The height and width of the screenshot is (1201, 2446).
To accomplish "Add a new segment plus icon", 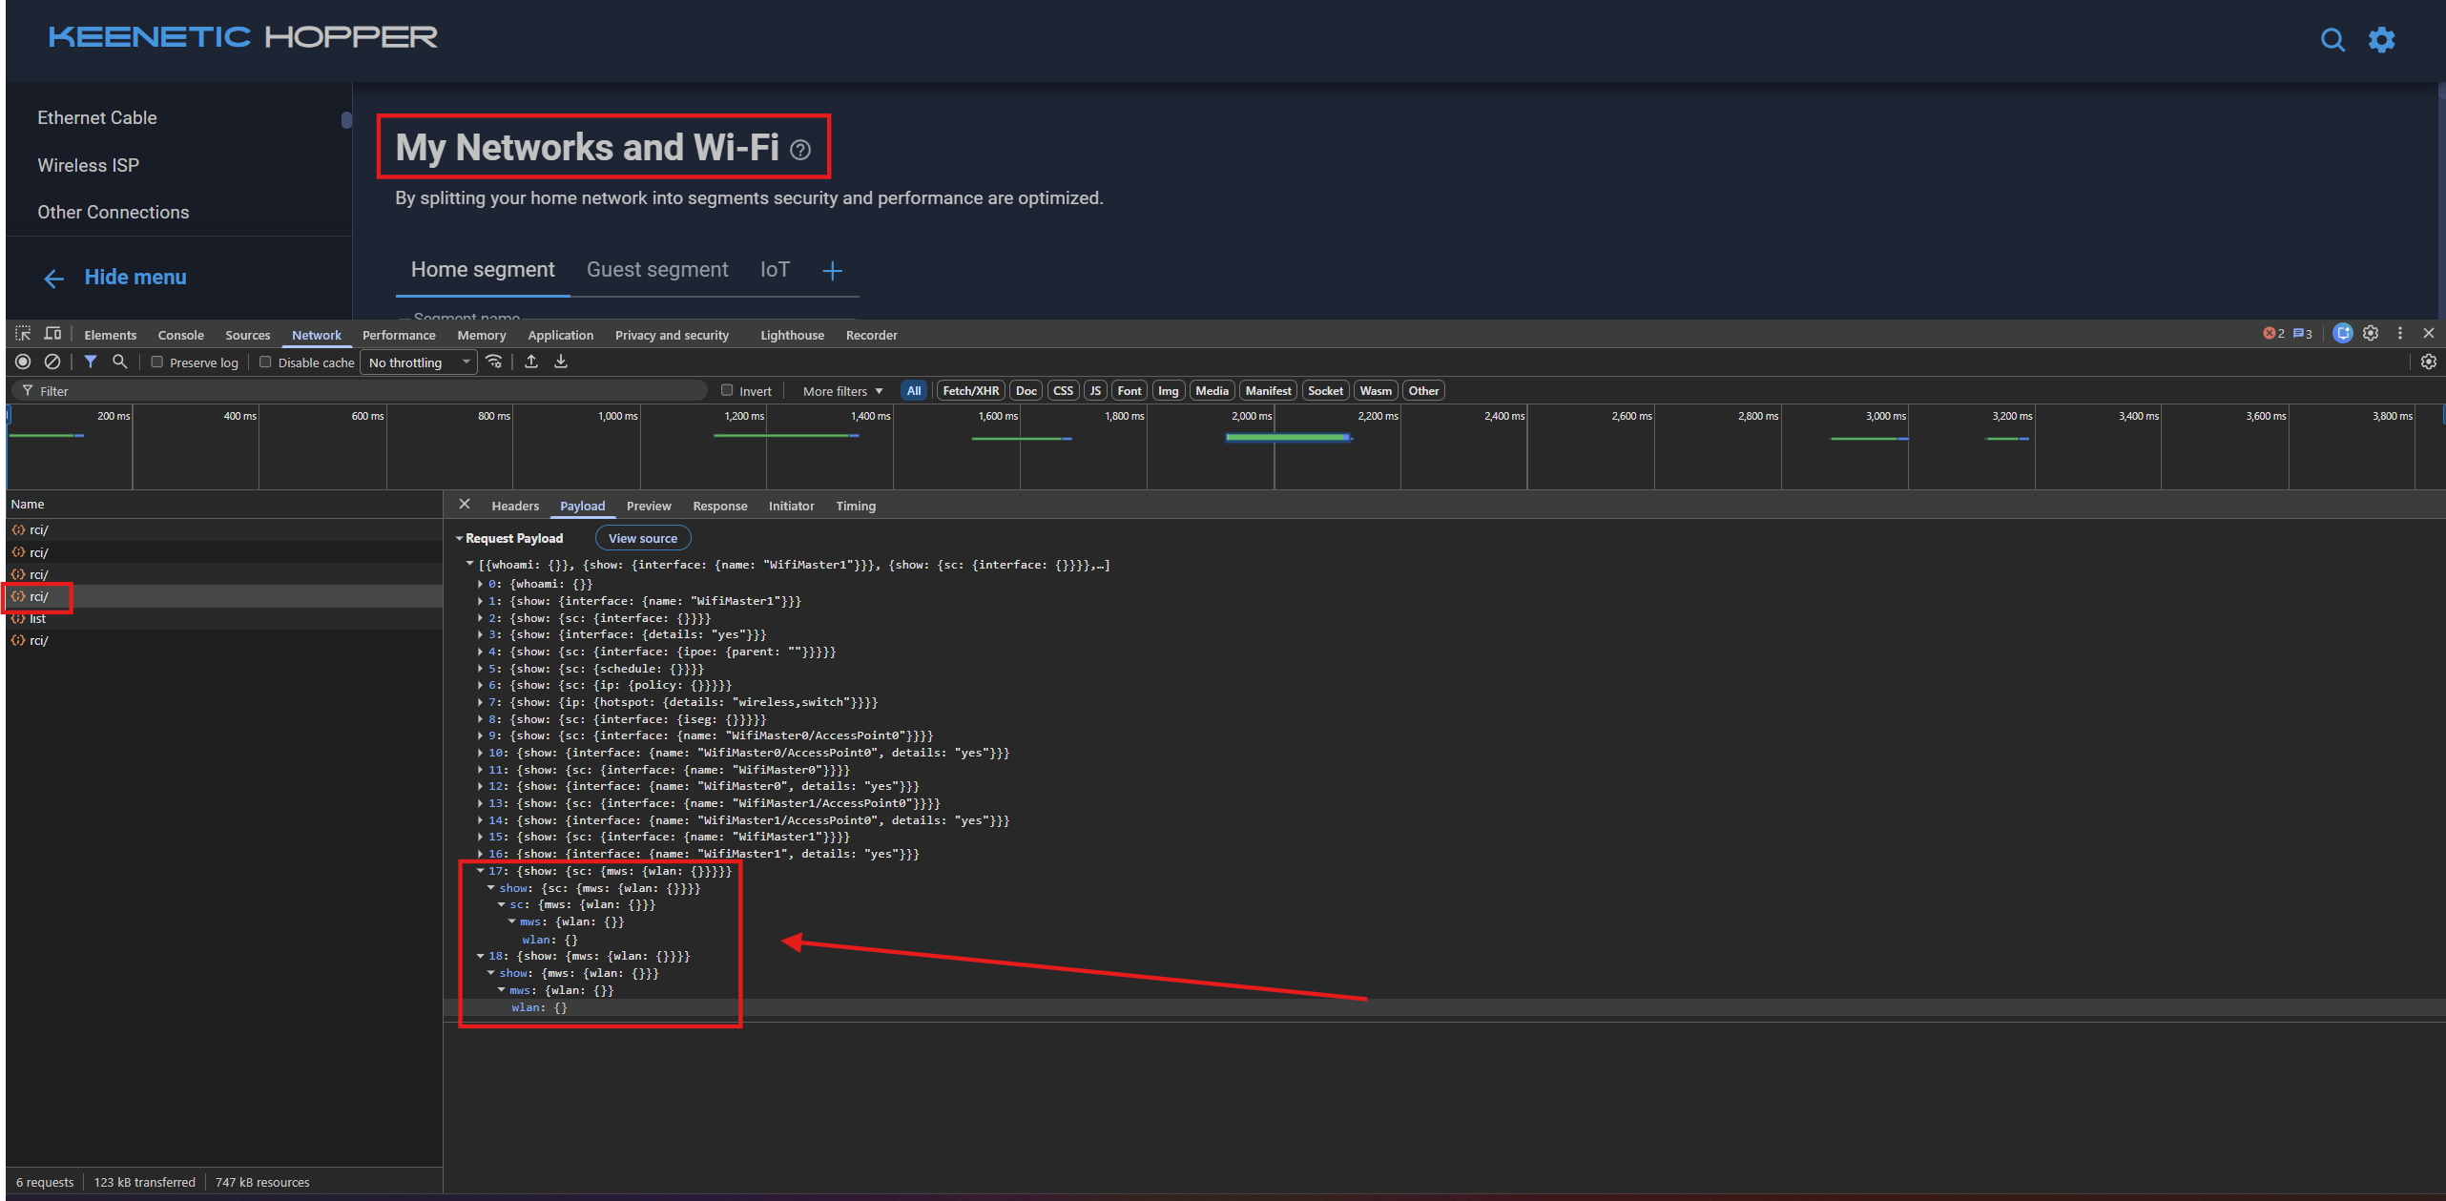I will [x=832, y=271].
